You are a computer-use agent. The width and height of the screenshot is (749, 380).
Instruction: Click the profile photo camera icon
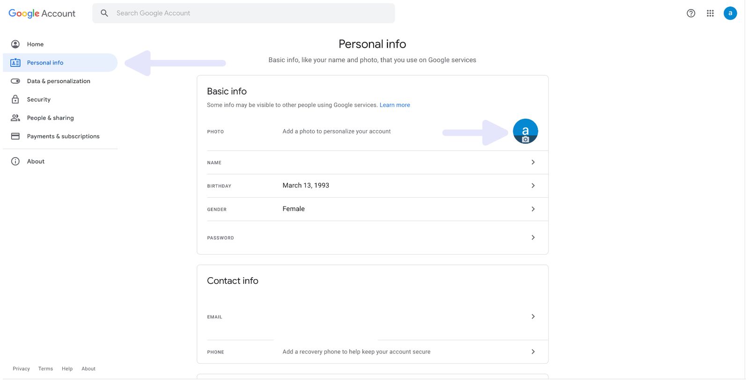tap(525, 139)
